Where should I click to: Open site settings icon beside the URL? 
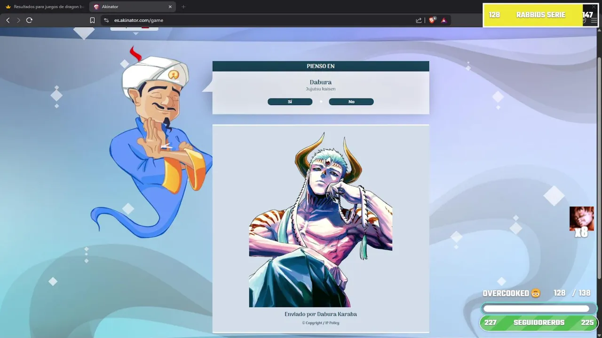tap(106, 20)
